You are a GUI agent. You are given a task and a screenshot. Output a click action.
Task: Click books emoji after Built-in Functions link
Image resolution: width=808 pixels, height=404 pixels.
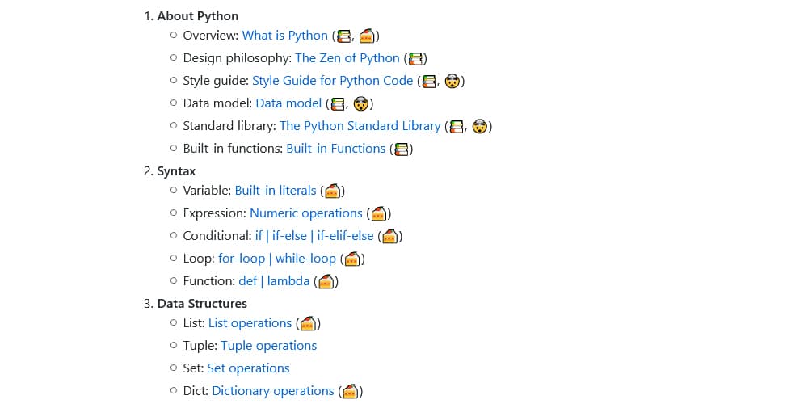click(402, 149)
